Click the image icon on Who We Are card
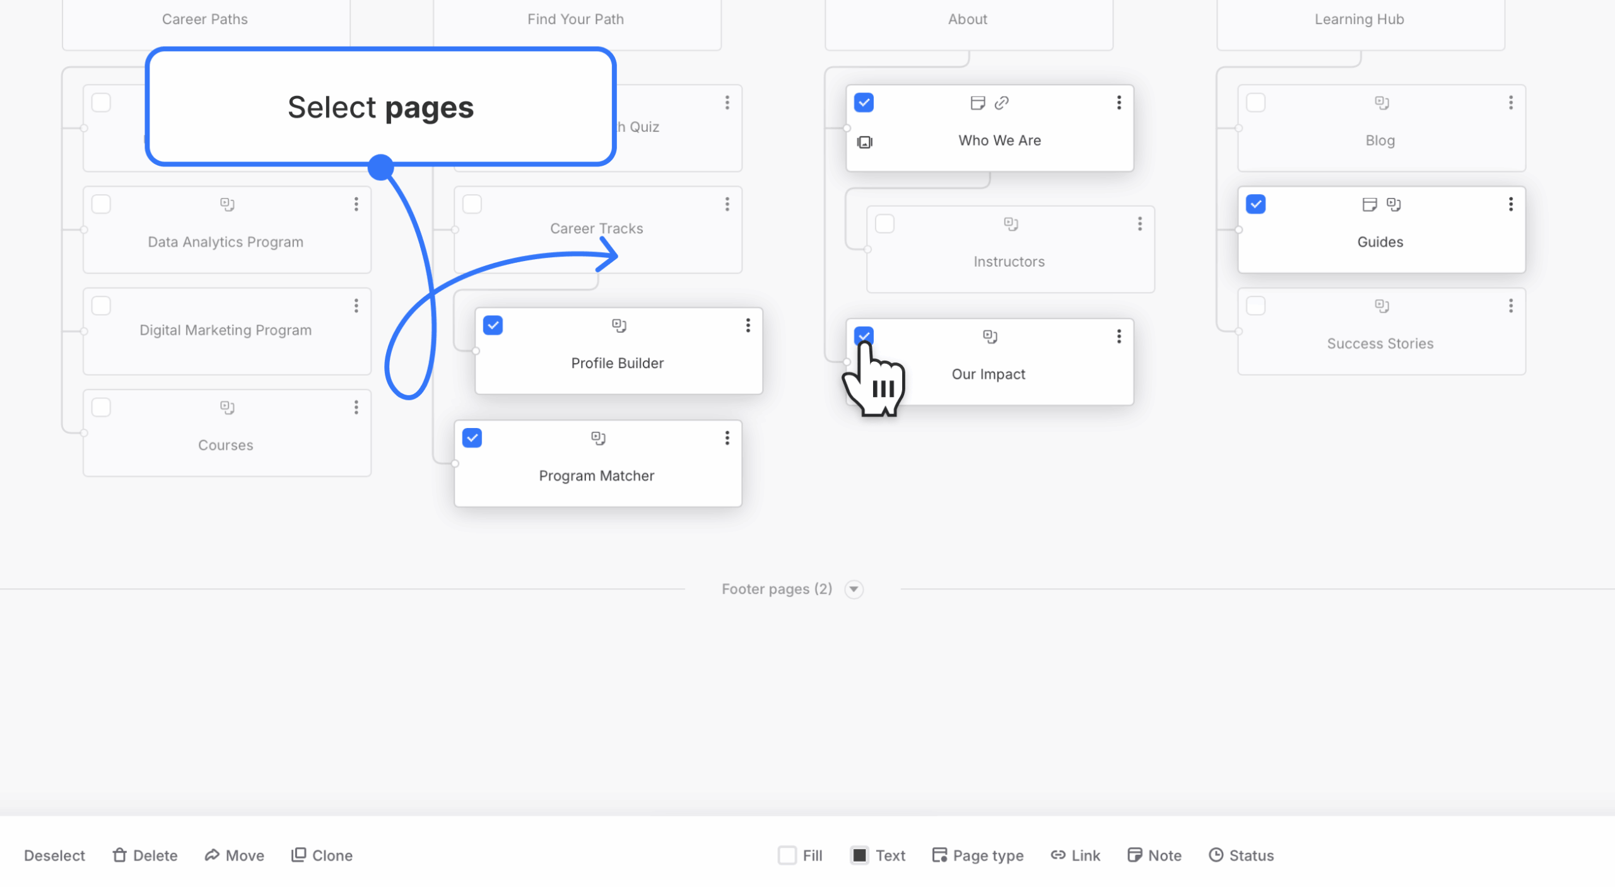Image resolution: width=1615 pixels, height=887 pixels. (x=865, y=142)
